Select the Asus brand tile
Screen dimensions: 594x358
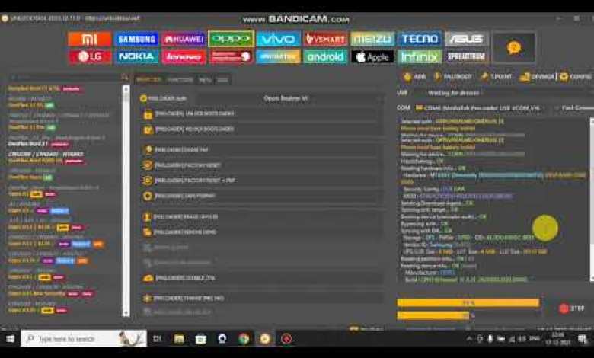click(466, 39)
